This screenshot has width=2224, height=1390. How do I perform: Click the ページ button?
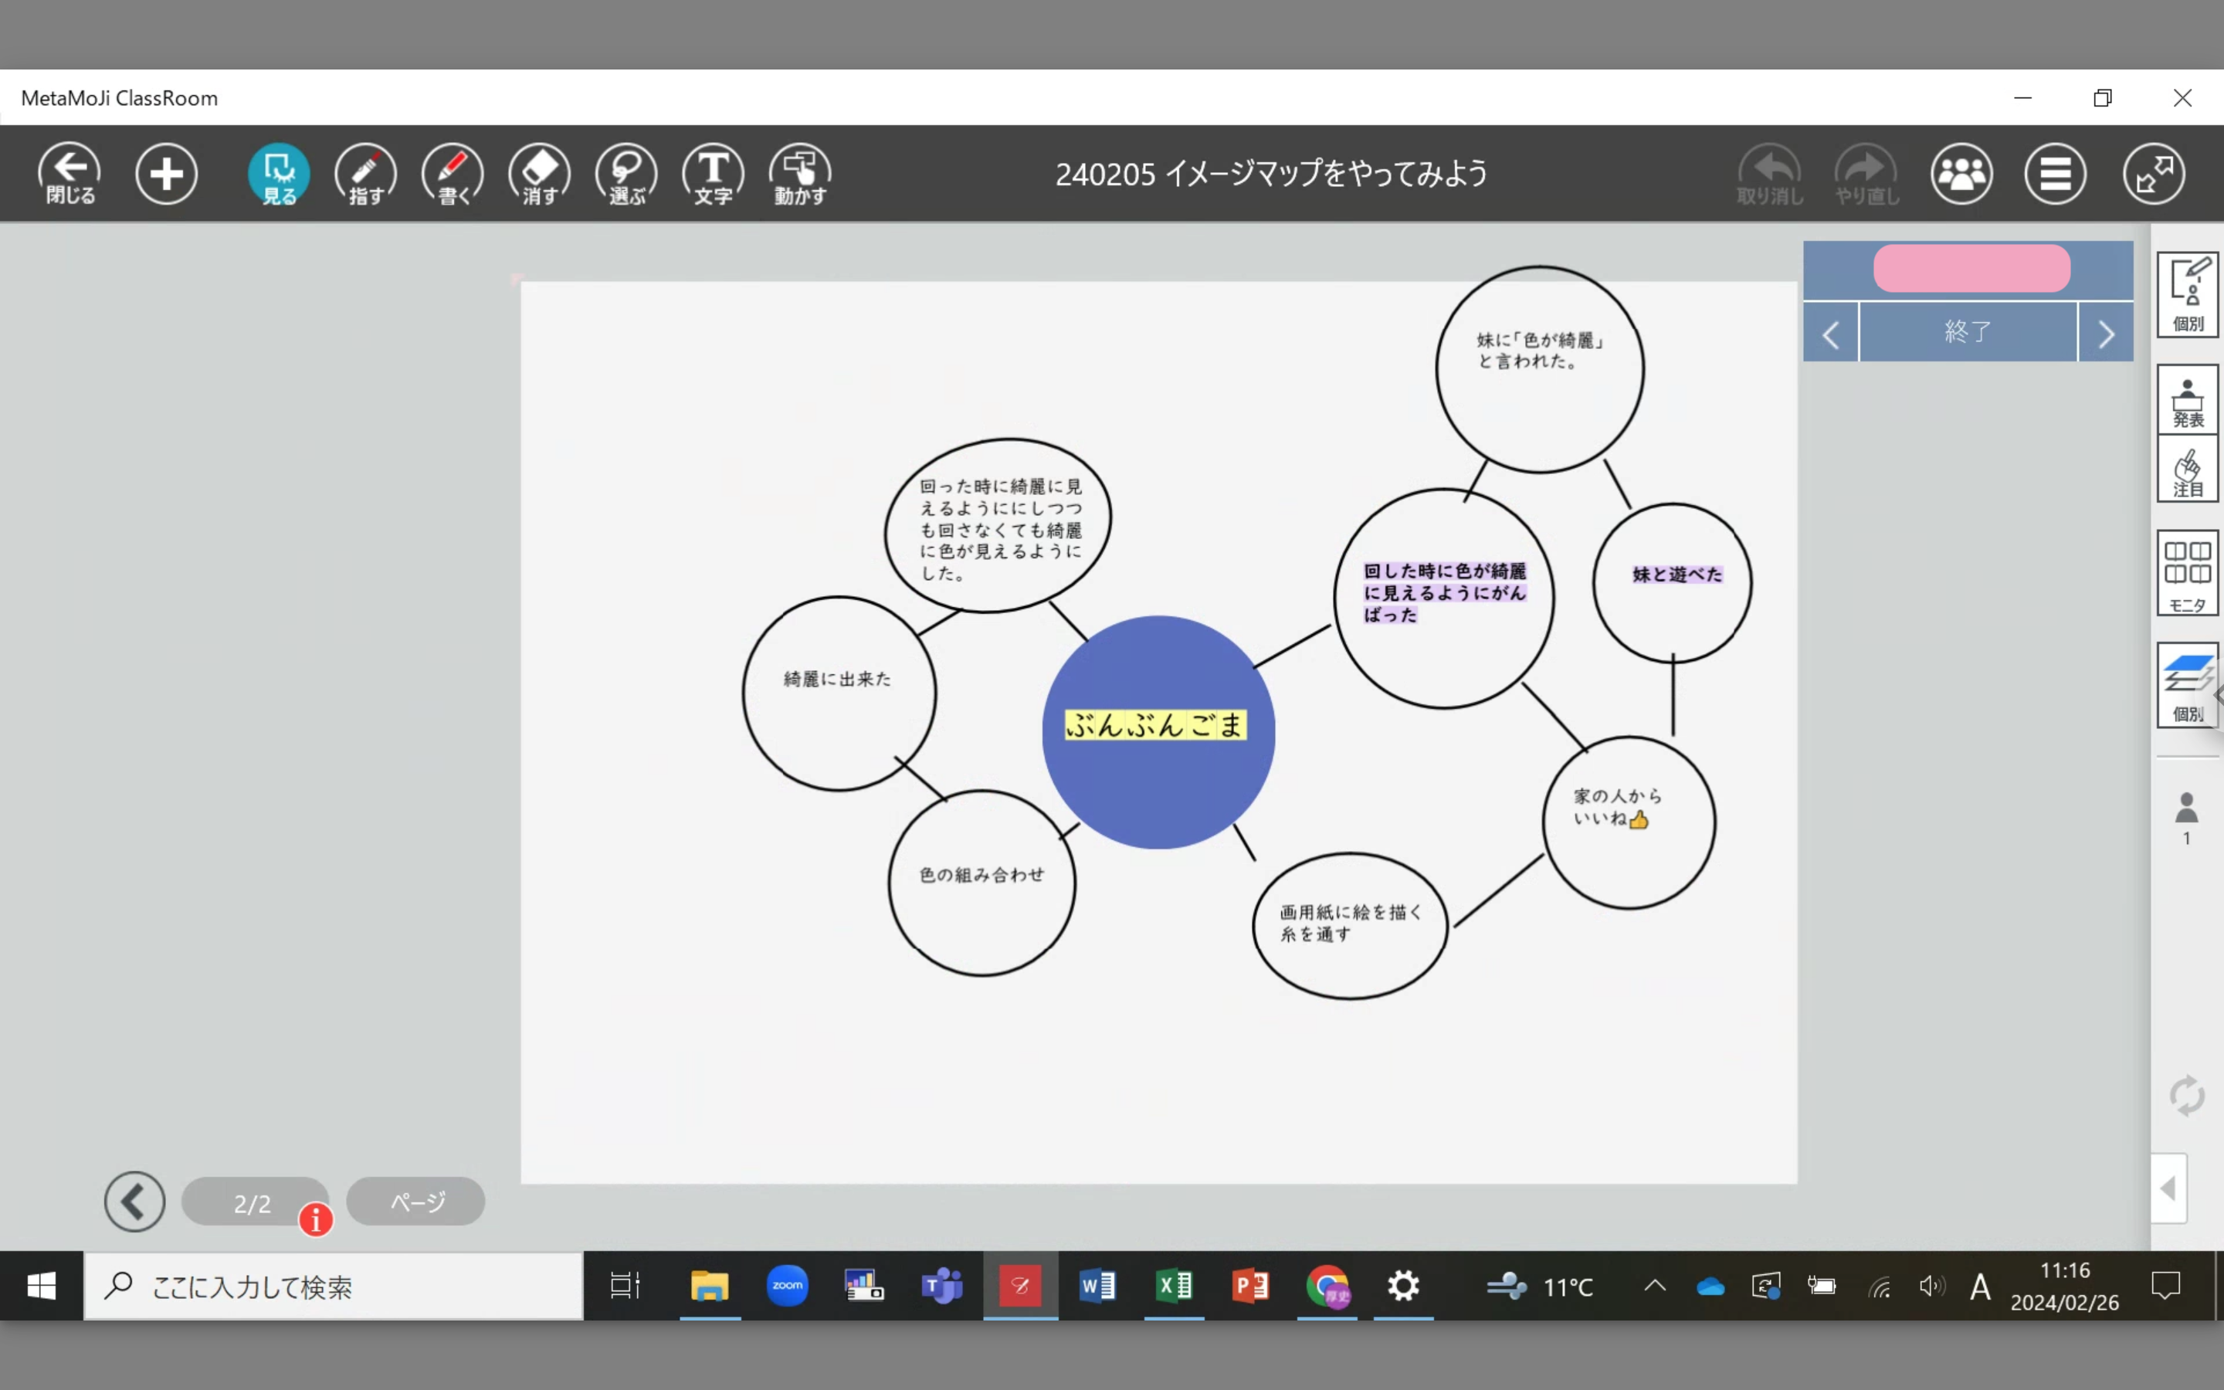[416, 1202]
